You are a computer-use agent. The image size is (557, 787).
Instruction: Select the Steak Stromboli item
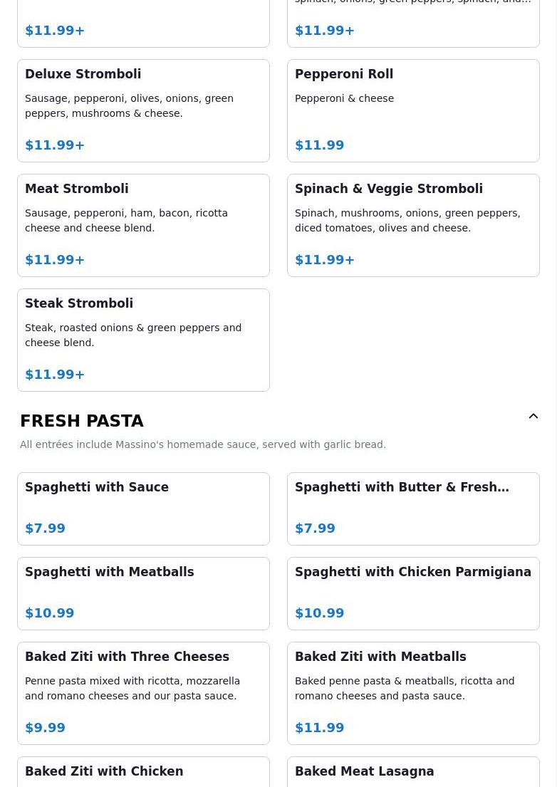click(x=143, y=340)
